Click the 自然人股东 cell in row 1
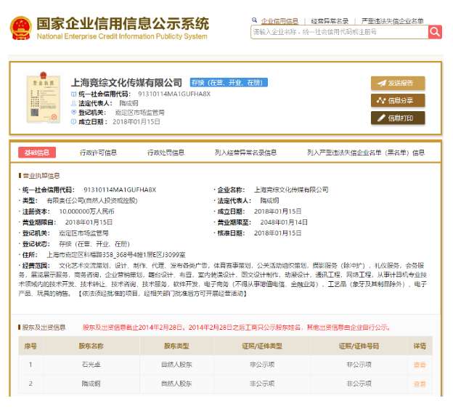 point(176,365)
